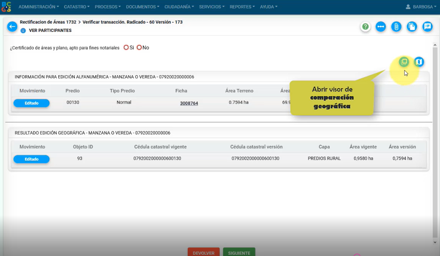Viewport: 440px width, 256px height.
Task: Click the info icon beside Ver Participantes
Action: click(x=23, y=31)
